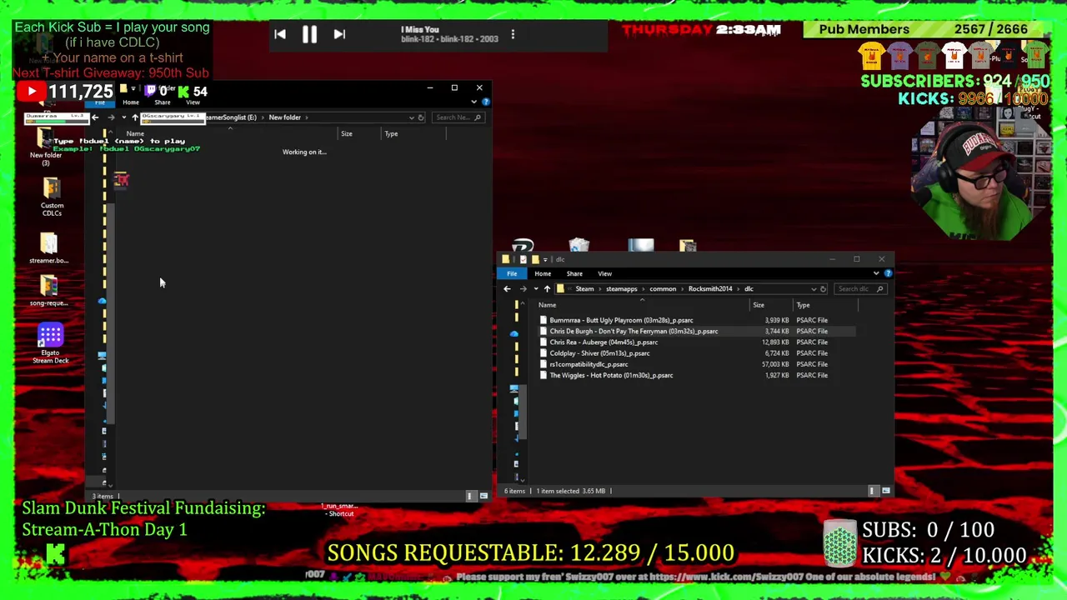
Task: Expand the ribbon in dlc window
Action: [x=876, y=273]
